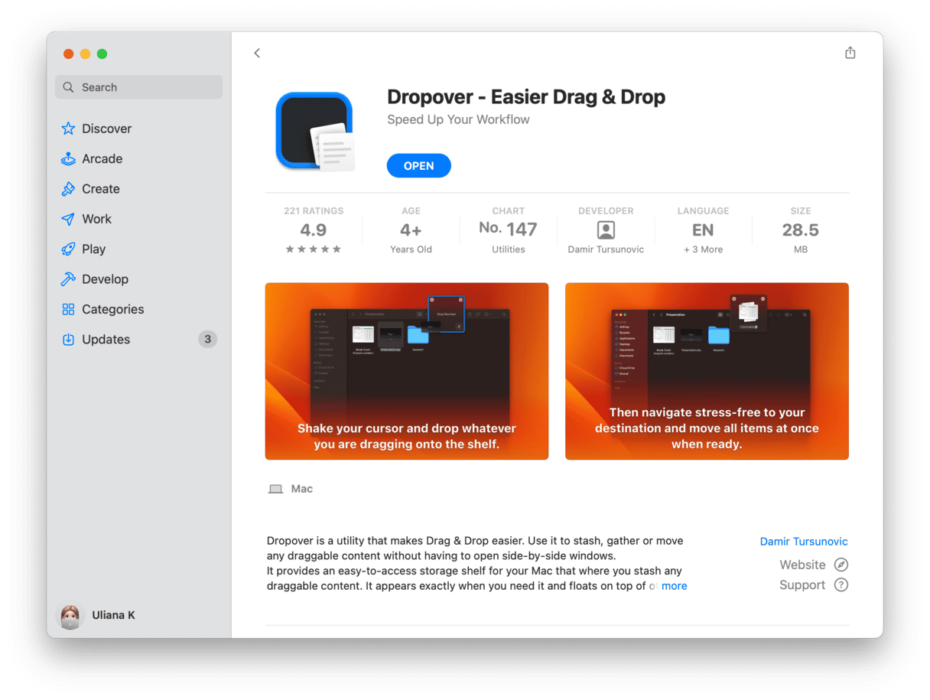
Task: Click the Uliana K account name
Action: 113,615
